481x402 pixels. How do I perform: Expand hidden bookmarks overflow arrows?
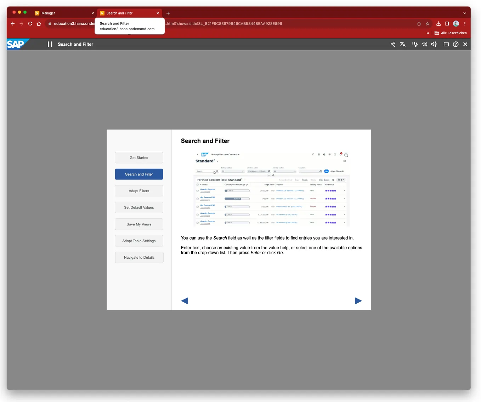point(428,33)
